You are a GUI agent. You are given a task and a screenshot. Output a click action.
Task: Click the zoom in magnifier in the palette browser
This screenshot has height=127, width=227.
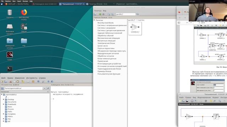[109, 14]
